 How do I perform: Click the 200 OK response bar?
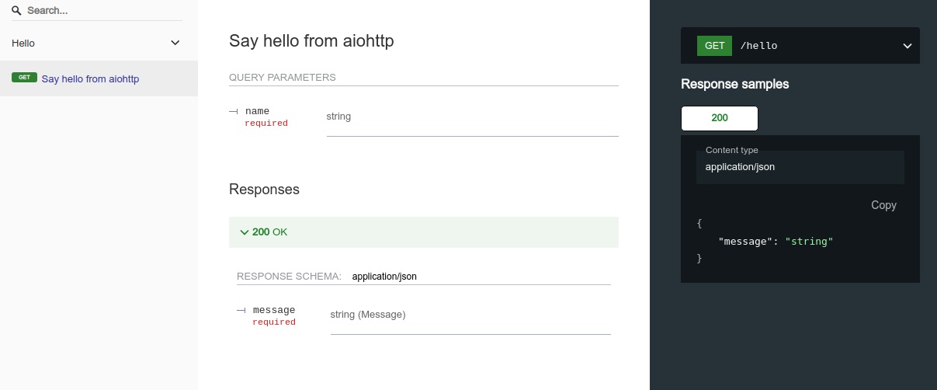(423, 232)
